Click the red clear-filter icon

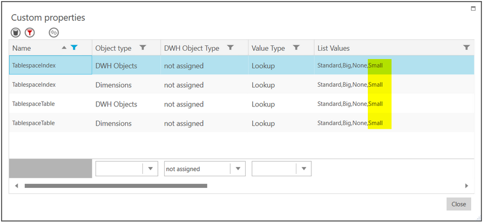[x=30, y=32]
